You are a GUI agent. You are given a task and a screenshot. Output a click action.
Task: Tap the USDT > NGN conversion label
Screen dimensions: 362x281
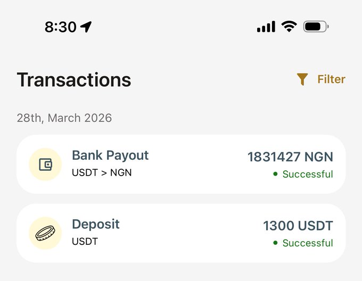(x=102, y=172)
